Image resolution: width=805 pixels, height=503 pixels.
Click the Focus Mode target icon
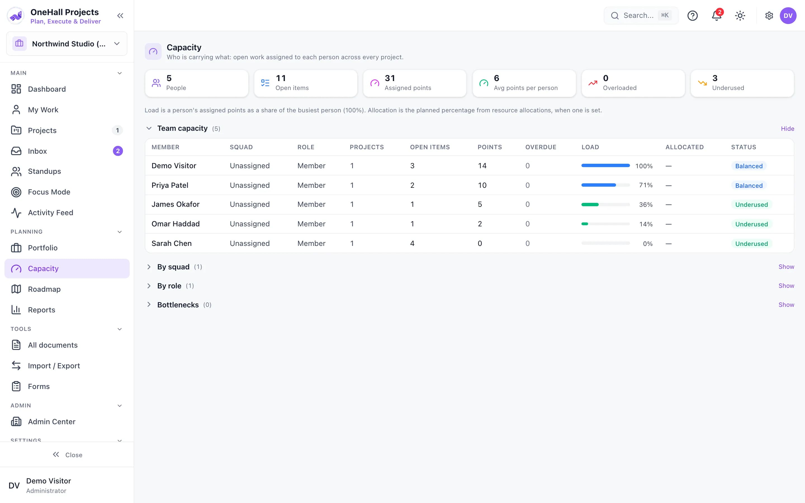click(16, 192)
